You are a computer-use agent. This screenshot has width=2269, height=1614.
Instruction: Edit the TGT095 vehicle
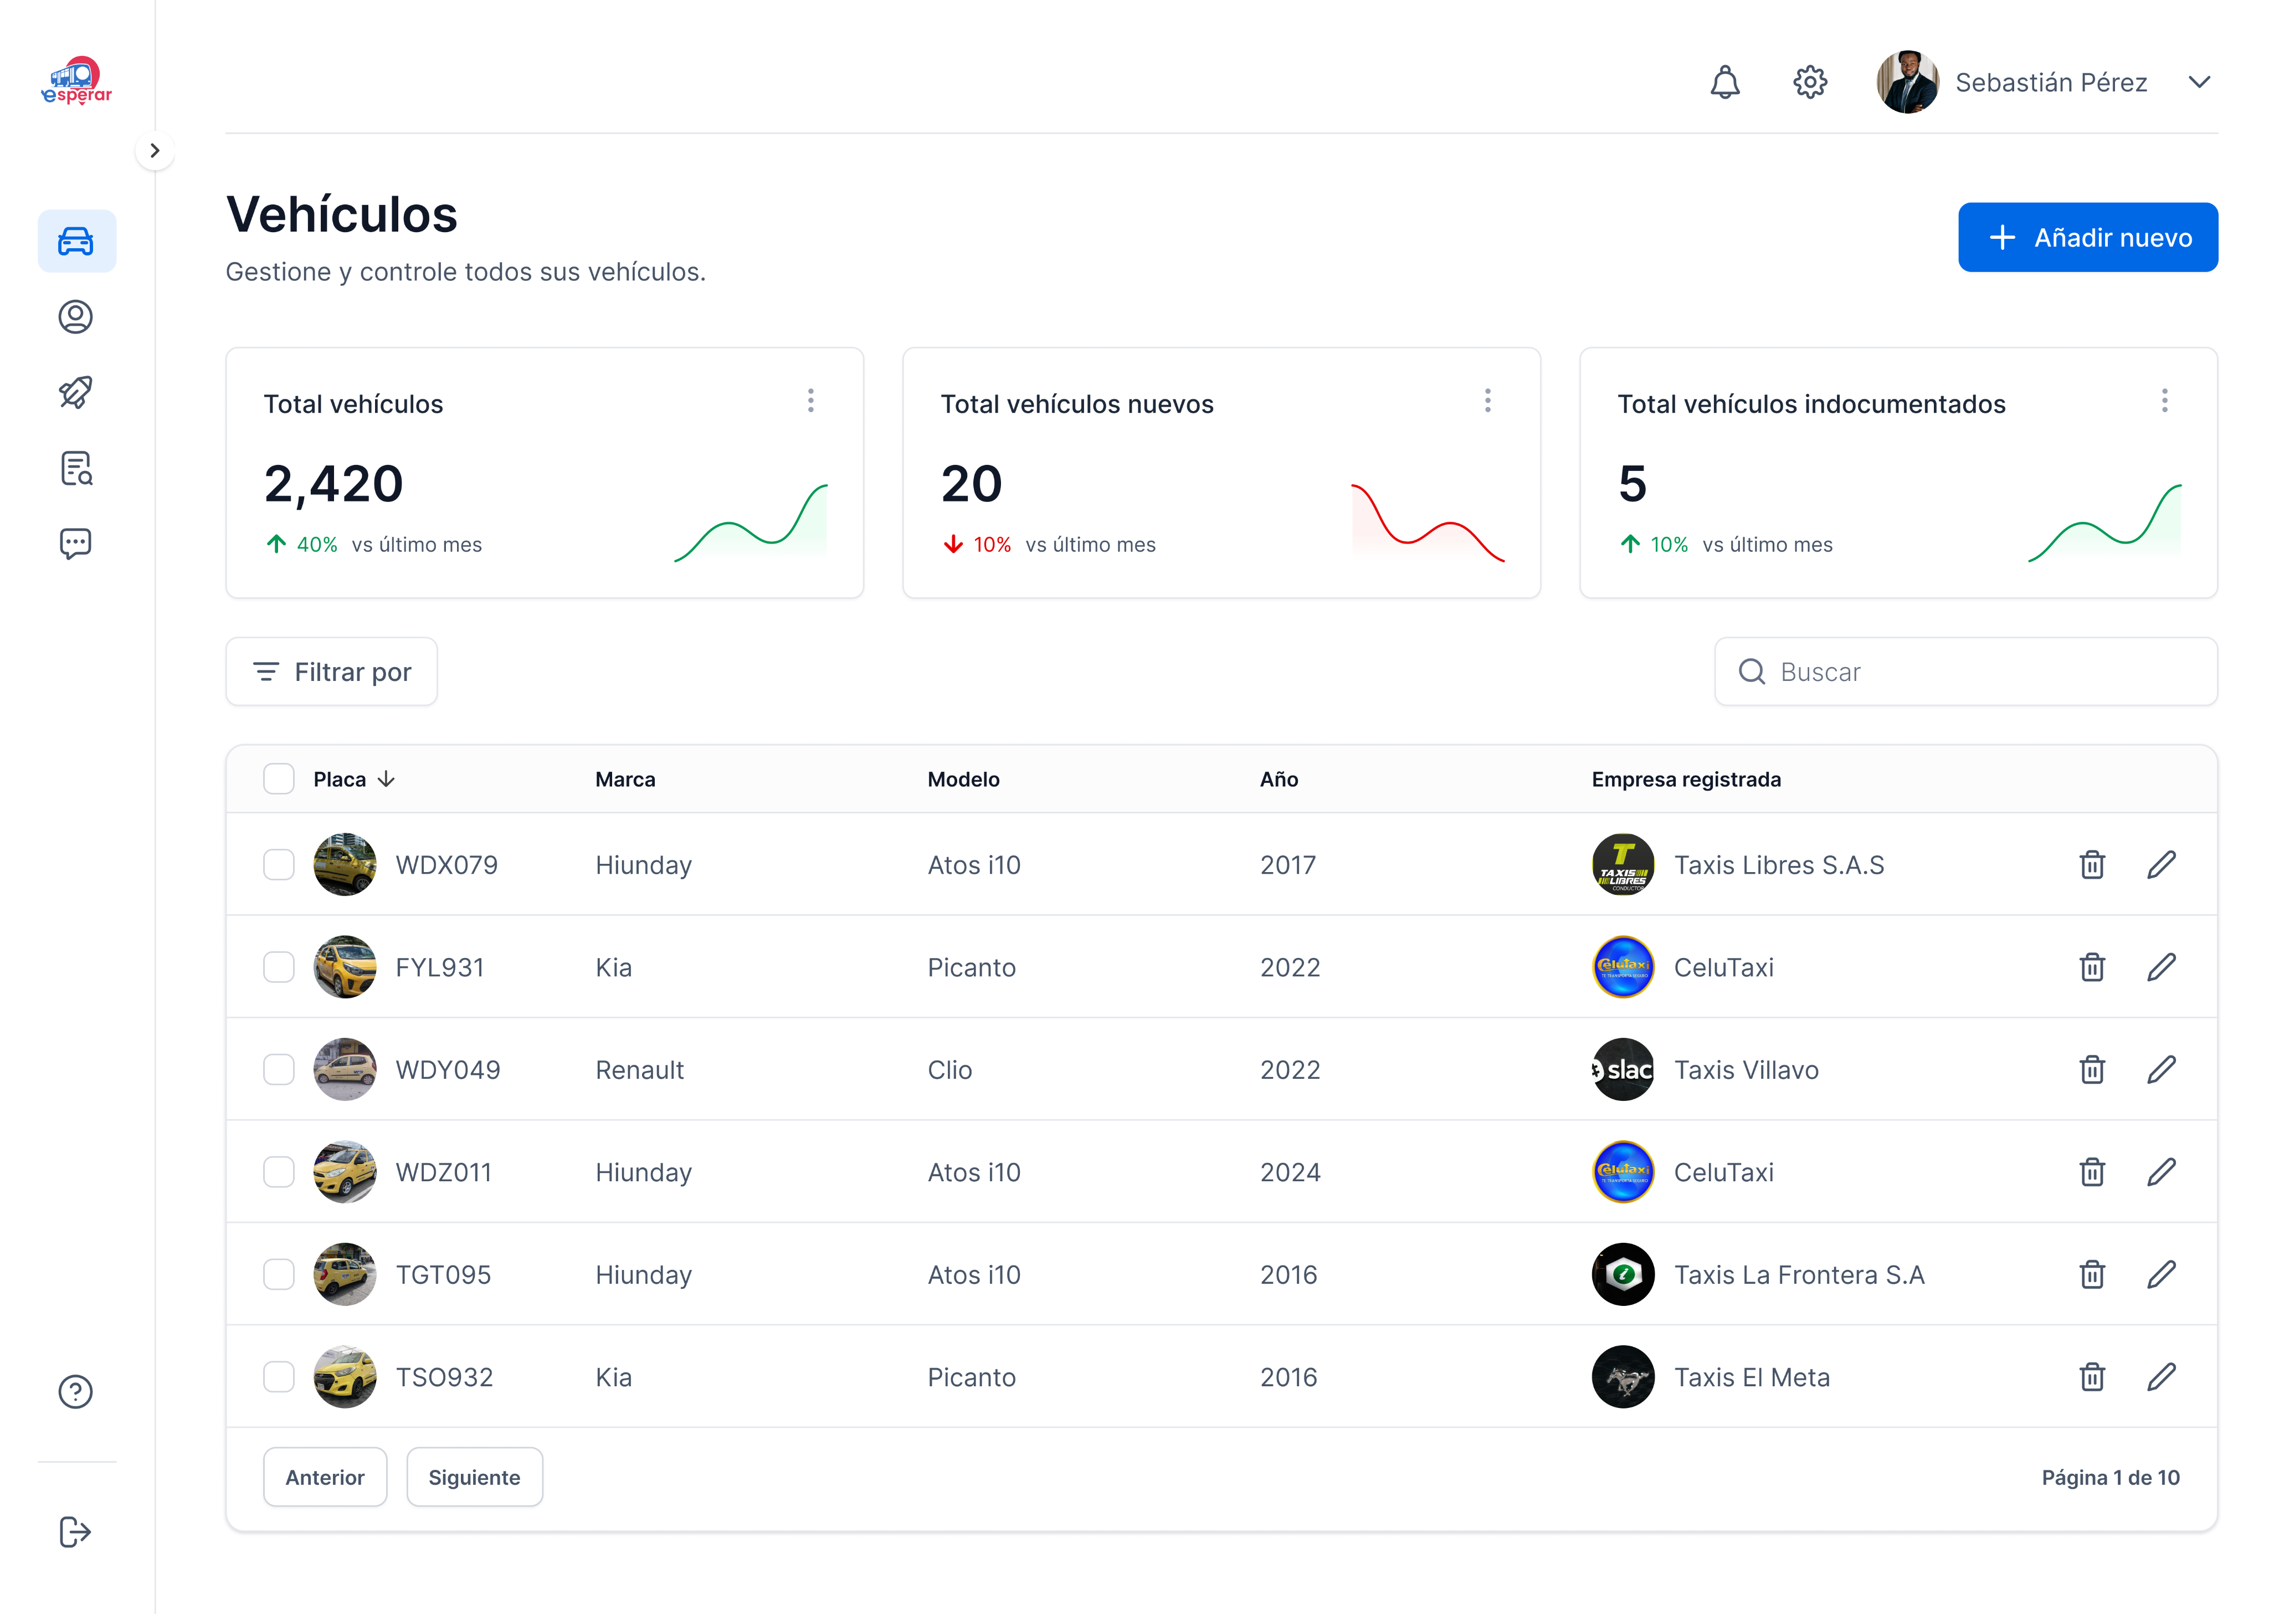pyautogui.click(x=2162, y=1274)
